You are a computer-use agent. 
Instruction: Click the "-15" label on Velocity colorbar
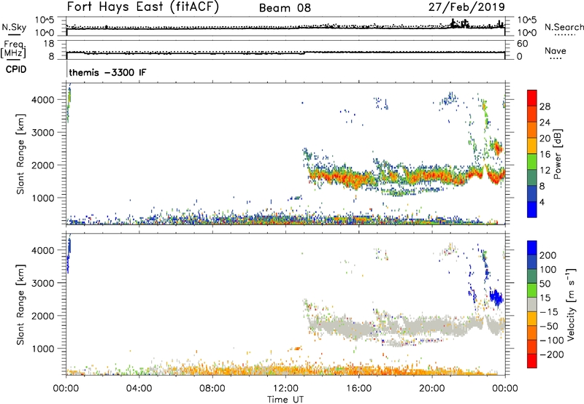(549, 311)
